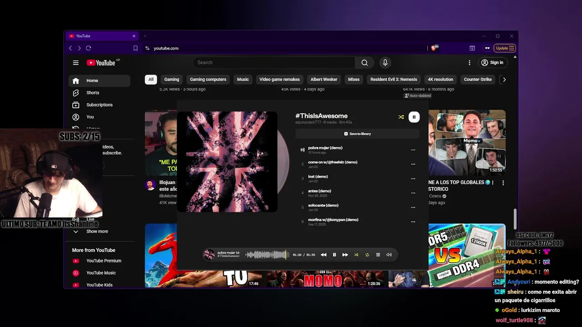Open options menu for sofocante (demo)
582x327 pixels.
click(413, 208)
